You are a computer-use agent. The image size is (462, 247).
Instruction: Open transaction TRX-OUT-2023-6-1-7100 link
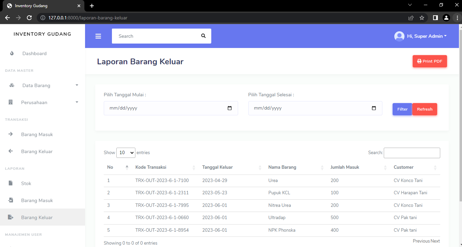pyautogui.click(x=162, y=180)
